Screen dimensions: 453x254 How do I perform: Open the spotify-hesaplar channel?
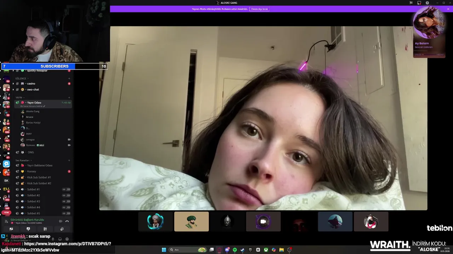coord(42,71)
